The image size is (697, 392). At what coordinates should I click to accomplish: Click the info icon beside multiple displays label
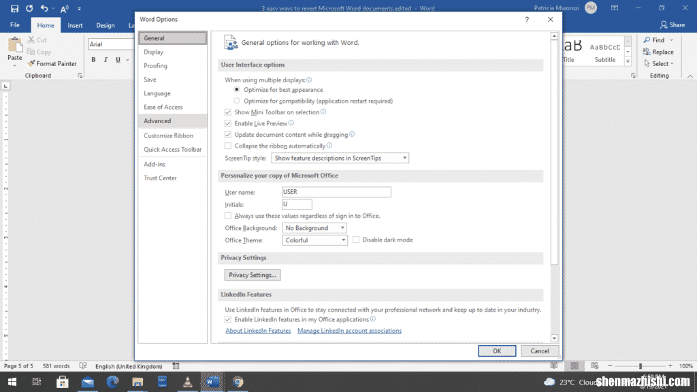(309, 80)
